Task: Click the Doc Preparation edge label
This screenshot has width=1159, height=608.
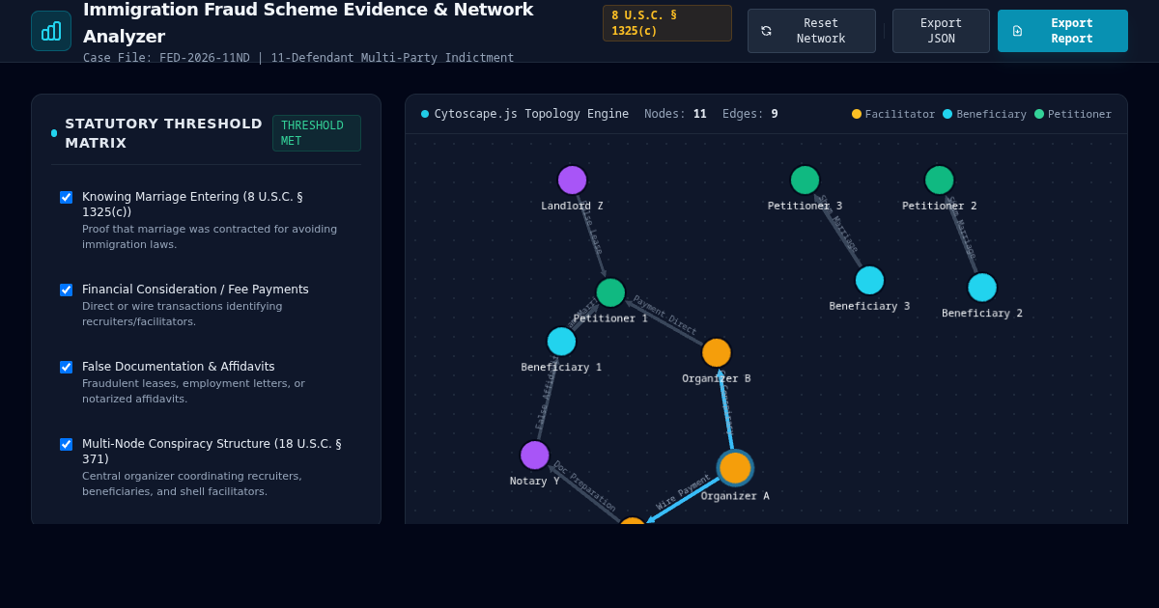Action: click(583, 485)
